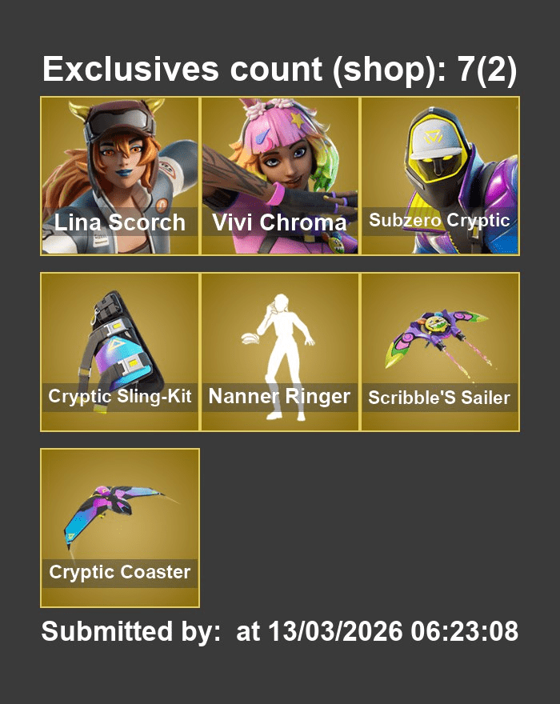Click the Scribble's Sailer caption text

439,398
